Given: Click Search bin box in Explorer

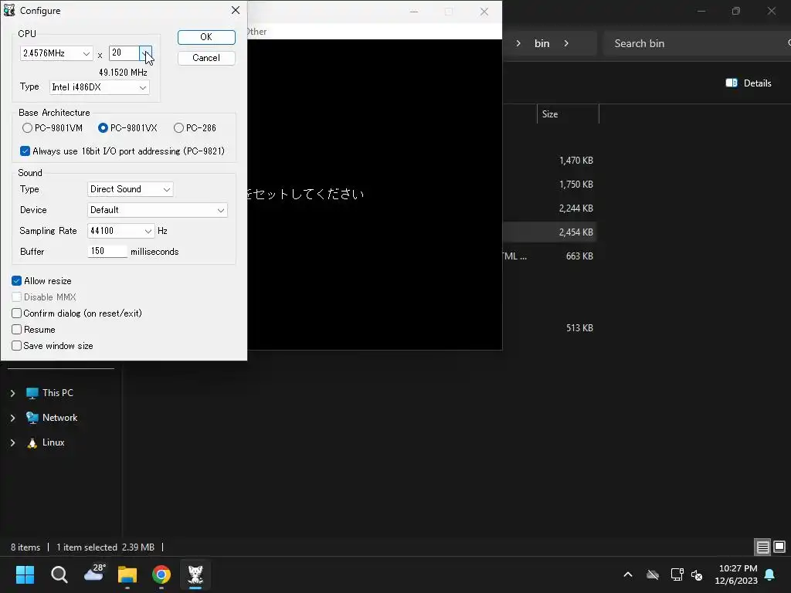Looking at the screenshot, I should [x=696, y=43].
